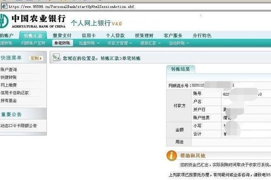Image resolution: width=271 pixels, height=180 pixels.
Task: Click the location breadcrumb document icon
Action: pyautogui.click(x=56, y=57)
